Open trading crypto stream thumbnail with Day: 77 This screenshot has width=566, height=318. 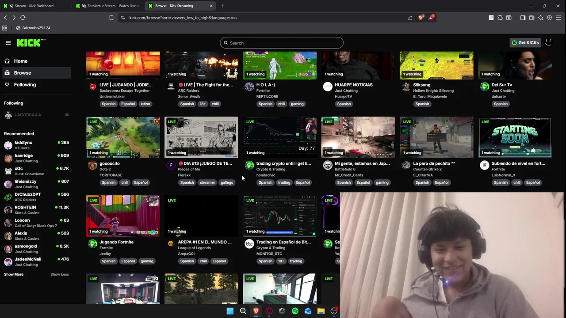click(280, 137)
